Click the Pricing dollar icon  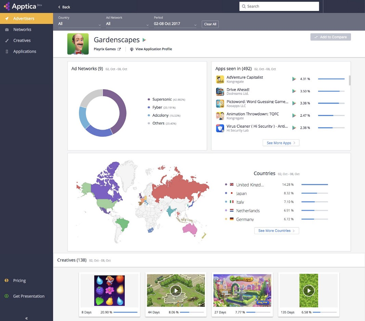coord(6,281)
